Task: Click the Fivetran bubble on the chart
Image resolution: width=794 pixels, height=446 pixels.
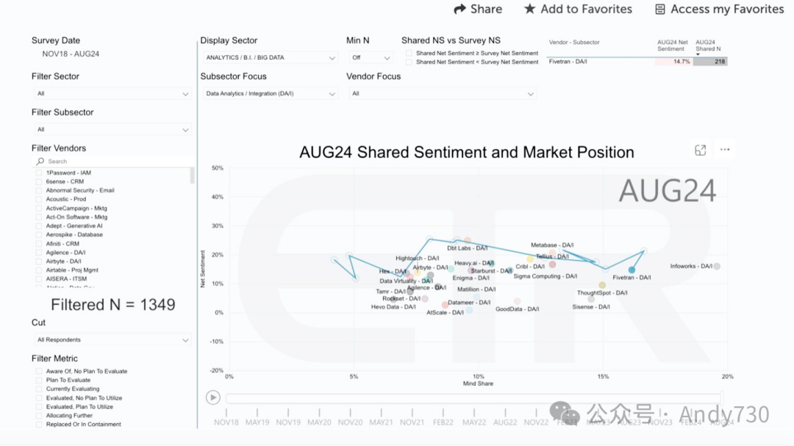Action: (632, 270)
